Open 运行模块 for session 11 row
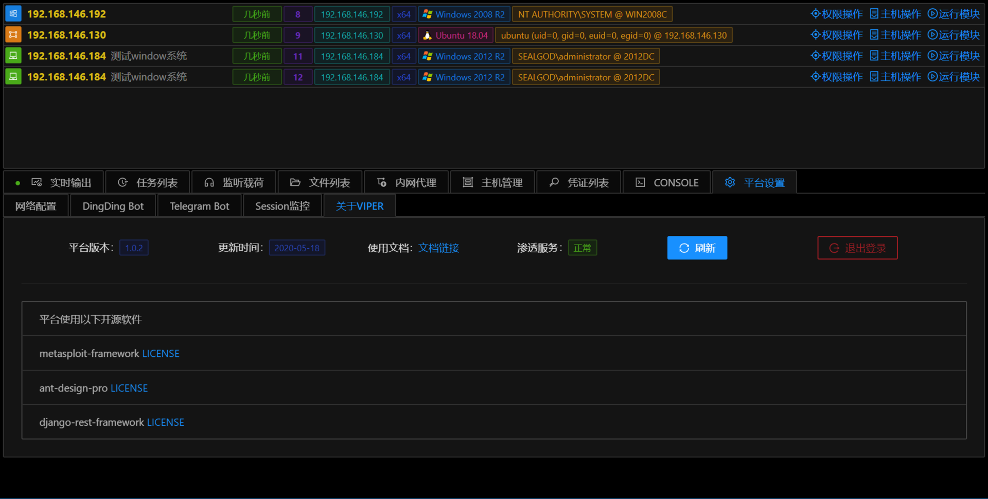This screenshot has width=988, height=499. pos(954,56)
